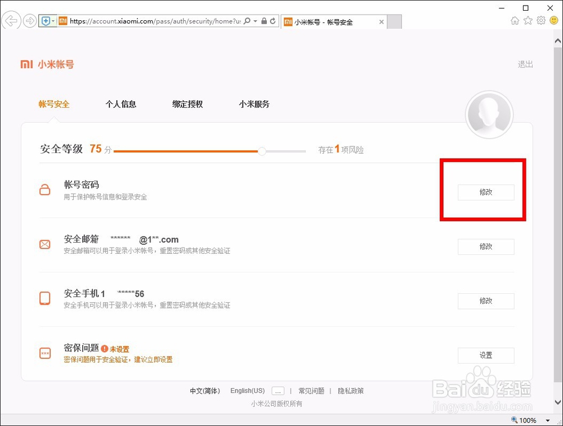Close the 小米帐号 browser tab
Screen dimensions: 563x426
click(x=381, y=22)
